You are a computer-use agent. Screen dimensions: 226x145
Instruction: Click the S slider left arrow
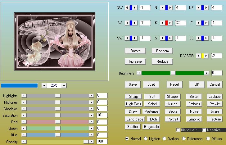162,38
